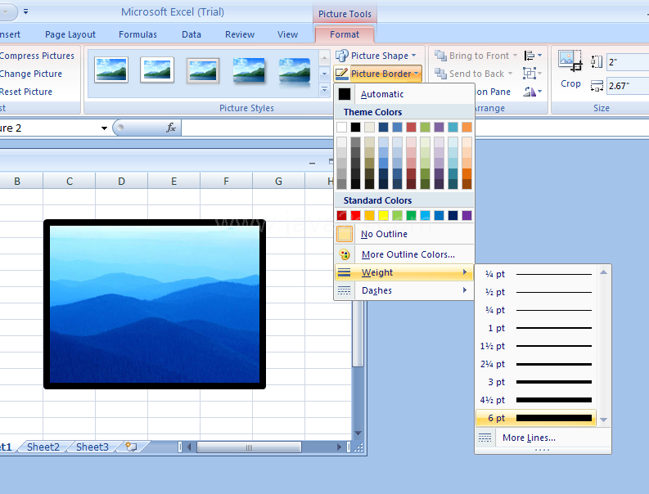Select the 1 pt line weight
Image resolution: width=649 pixels, height=494 pixels.
[x=536, y=328]
